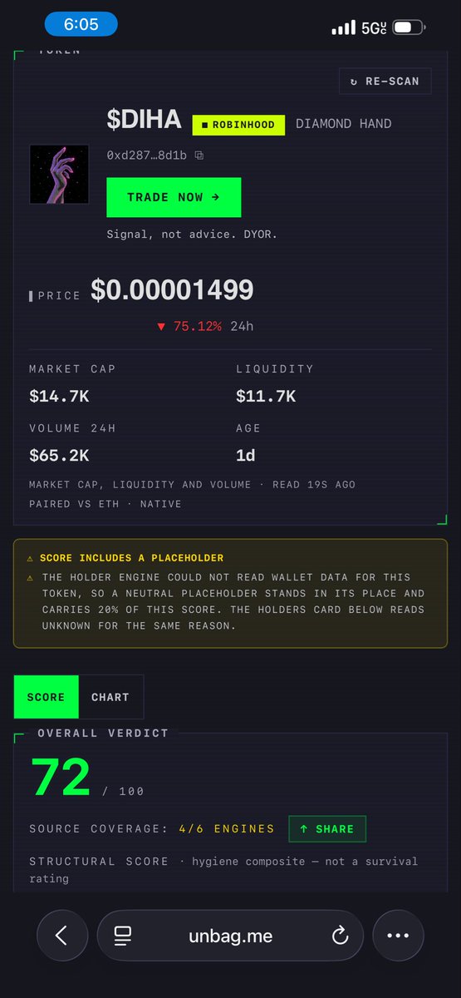Tap the score placeholder warning icon
The height and width of the screenshot is (998, 461).
[x=30, y=558]
